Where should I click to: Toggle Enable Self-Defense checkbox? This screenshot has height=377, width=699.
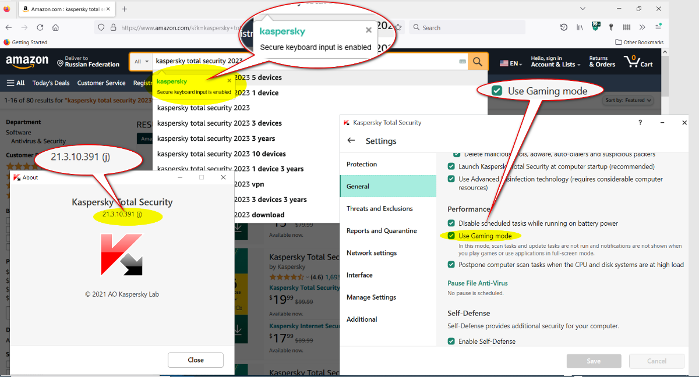click(x=451, y=342)
